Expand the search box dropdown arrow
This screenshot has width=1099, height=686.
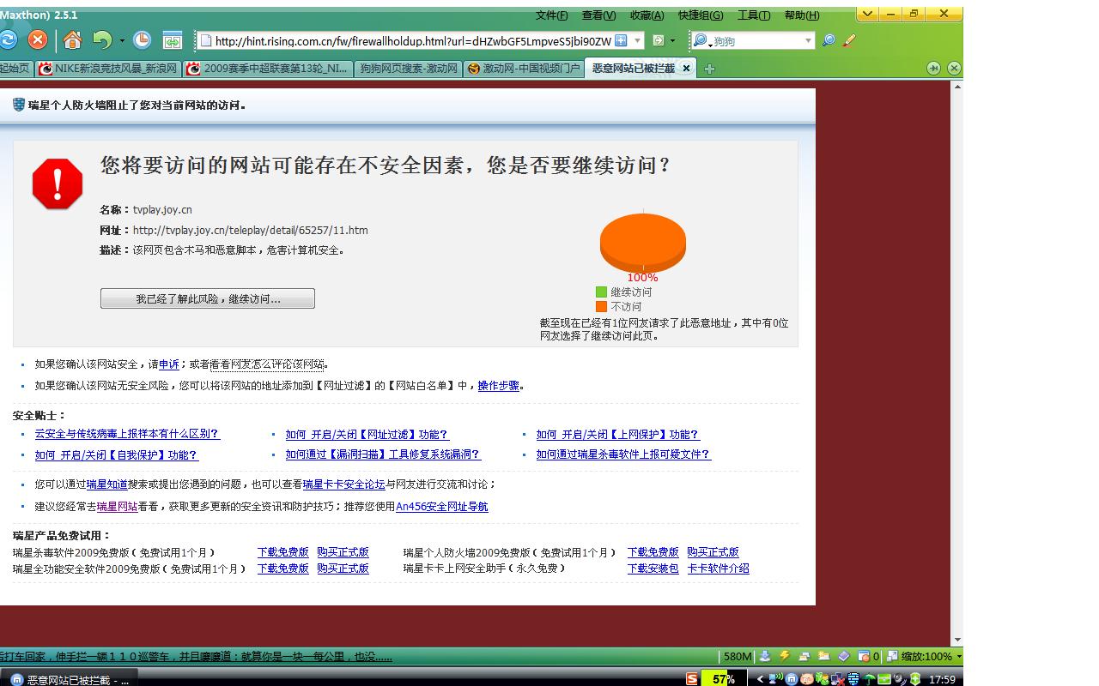click(808, 40)
